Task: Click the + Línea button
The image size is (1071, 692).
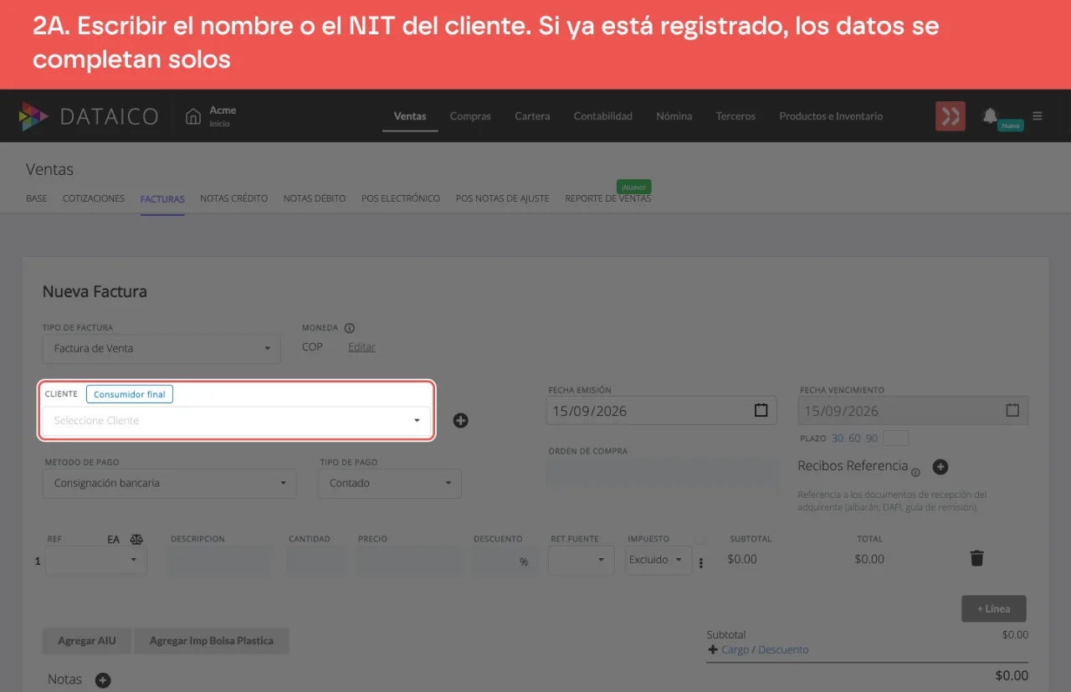Action: [x=994, y=608]
